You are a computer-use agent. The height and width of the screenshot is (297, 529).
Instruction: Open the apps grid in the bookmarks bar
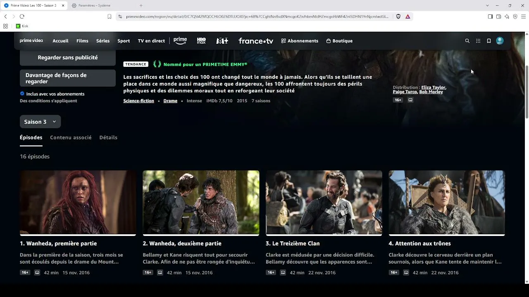coord(5,26)
